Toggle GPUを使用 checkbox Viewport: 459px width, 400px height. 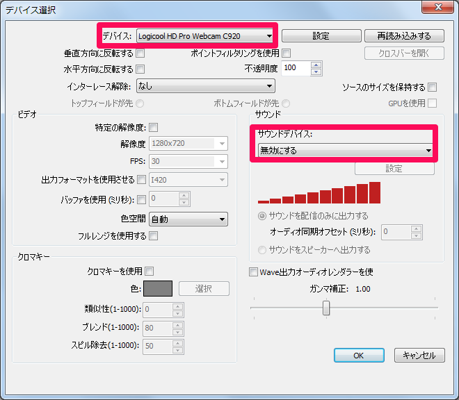433,103
